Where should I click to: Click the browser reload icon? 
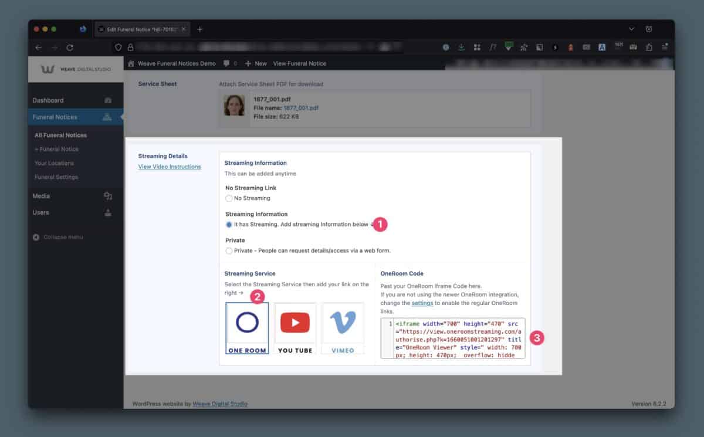70,48
